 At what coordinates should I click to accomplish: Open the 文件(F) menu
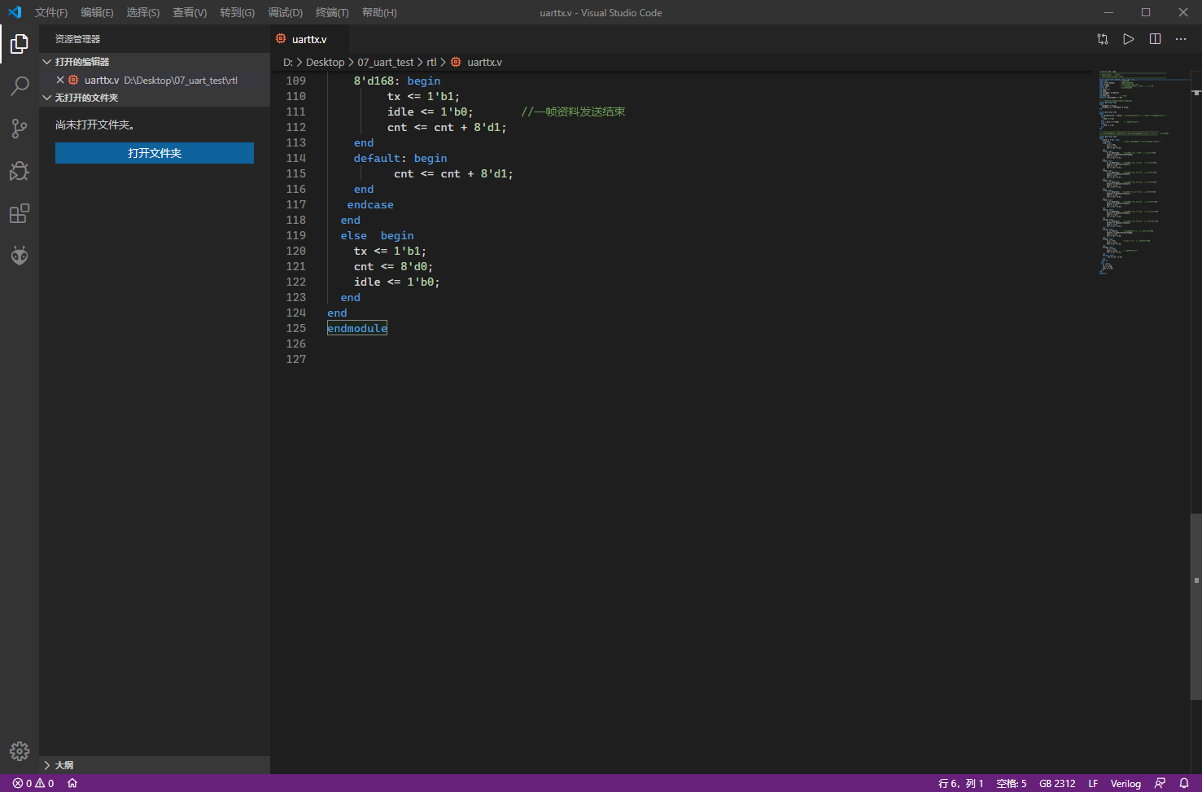coord(51,12)
